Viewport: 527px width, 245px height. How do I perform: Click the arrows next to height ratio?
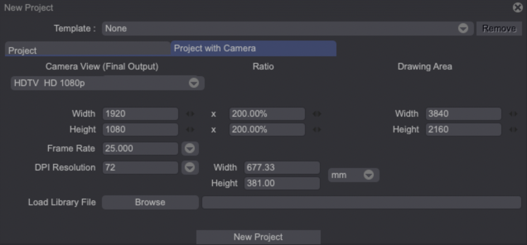tap(317, 130)
